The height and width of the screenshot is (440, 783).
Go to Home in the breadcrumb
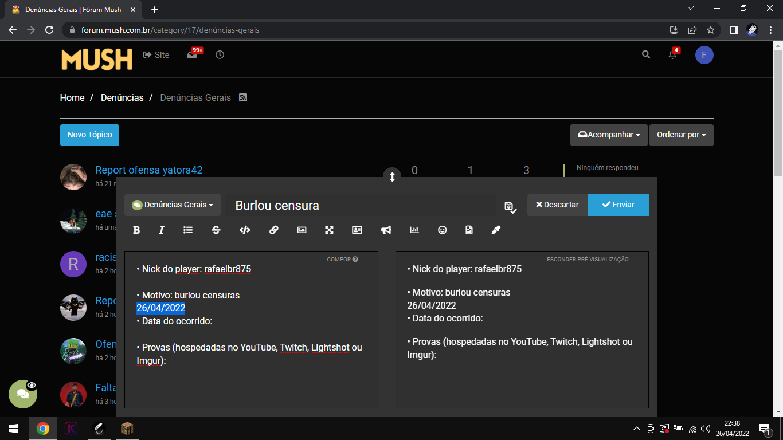(72, 98)
